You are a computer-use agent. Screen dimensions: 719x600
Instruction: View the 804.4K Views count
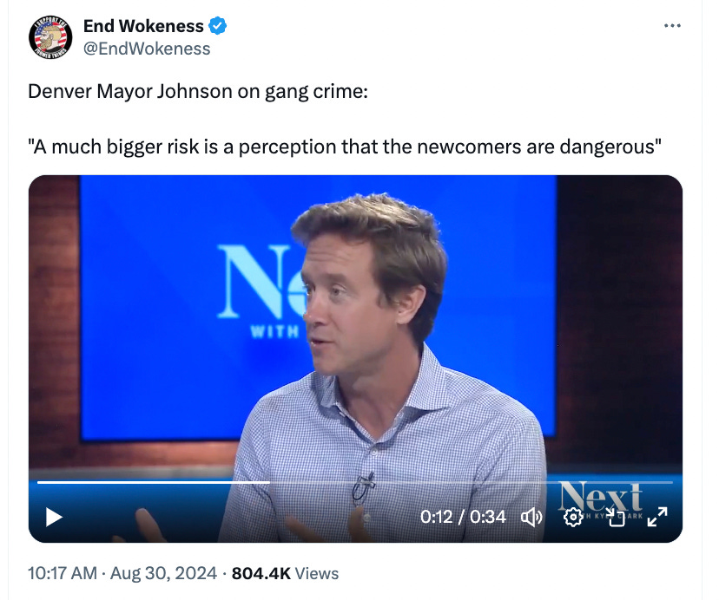pos(285,573)
